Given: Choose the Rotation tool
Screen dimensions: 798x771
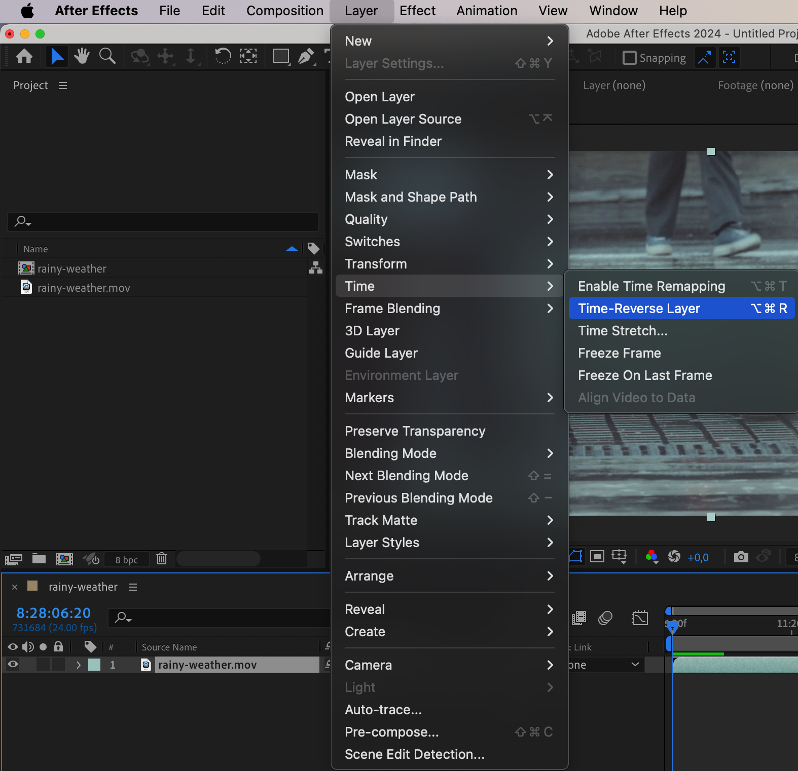Looking at the screenshot, I should click(223, 56).
